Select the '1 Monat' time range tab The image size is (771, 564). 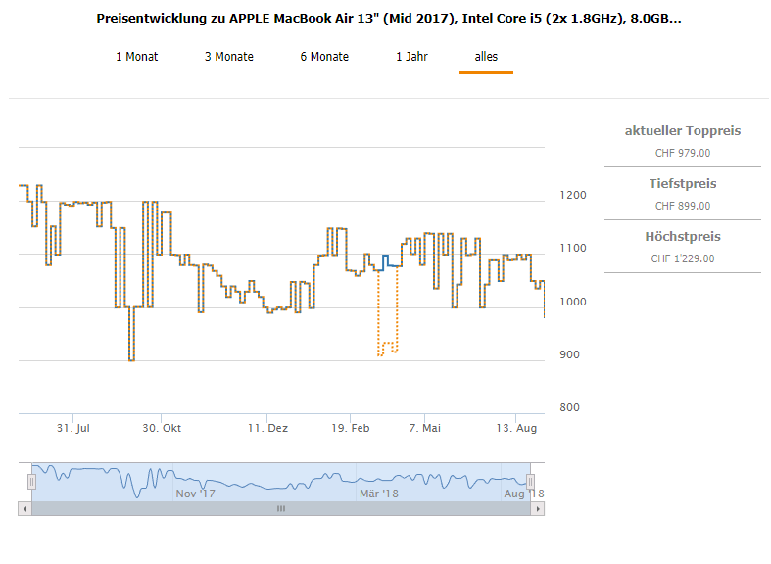[x=137, y=57]
